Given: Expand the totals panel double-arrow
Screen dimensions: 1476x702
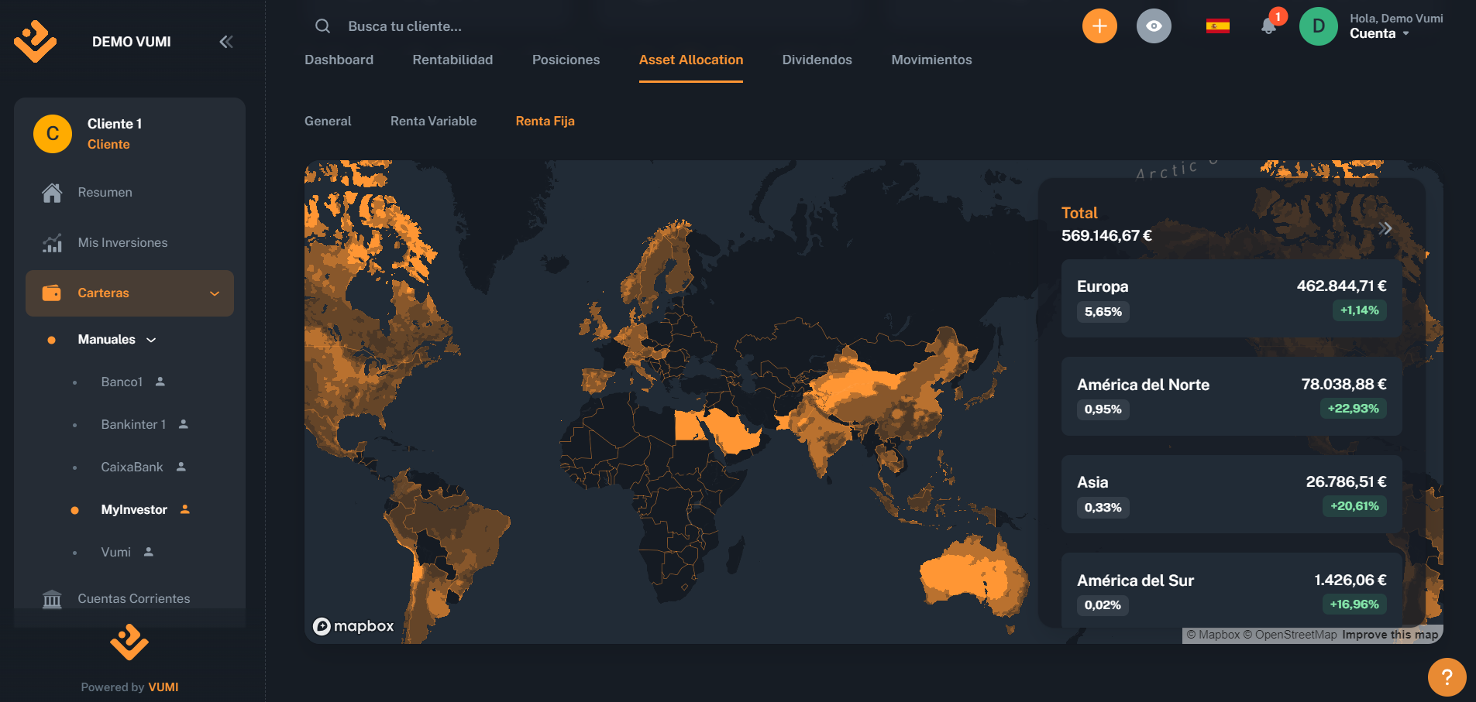Looking at the screenshot, I should pos(1385,228).
